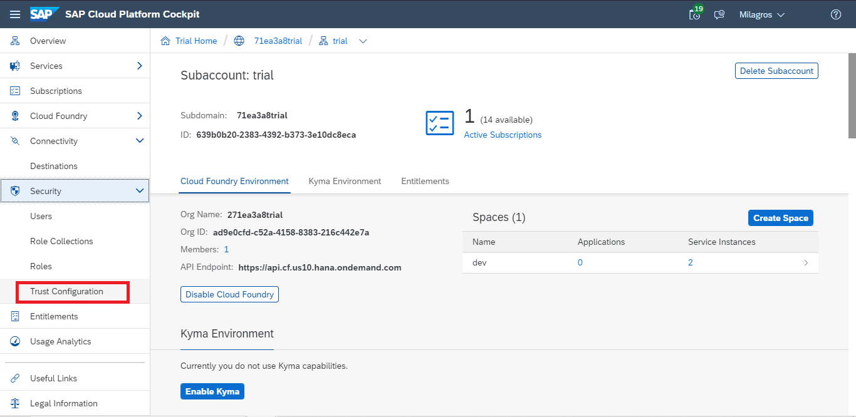The image size is (856, 417).
Task: Open Trust Configuration in the sidebar
Action: (x=66, y=291)
